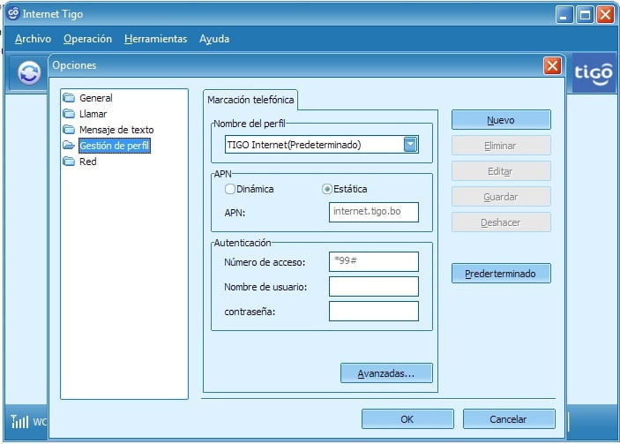This screenshot has width=620, height=444.
Task: Close the Internet Tigo main window
Action: click(605, 15)
